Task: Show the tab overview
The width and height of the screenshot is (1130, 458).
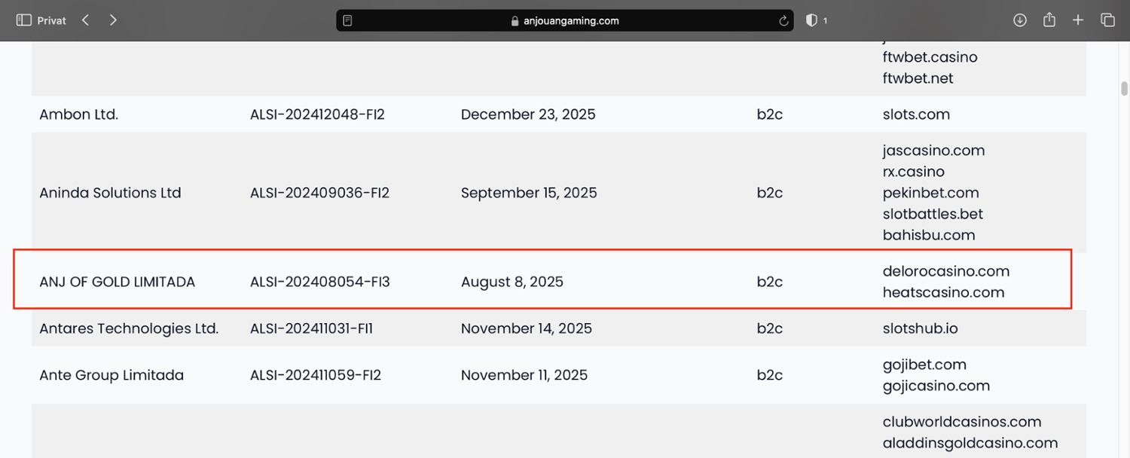Action: coord(1107,20)
